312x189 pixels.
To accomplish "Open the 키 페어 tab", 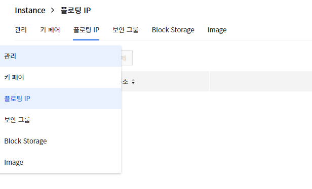I will point(50,30).
